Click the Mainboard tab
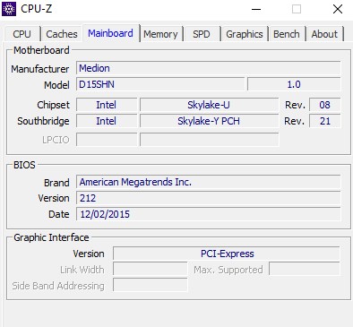The image size is (353, 327). pyautogui.click(x=110, y=33)
